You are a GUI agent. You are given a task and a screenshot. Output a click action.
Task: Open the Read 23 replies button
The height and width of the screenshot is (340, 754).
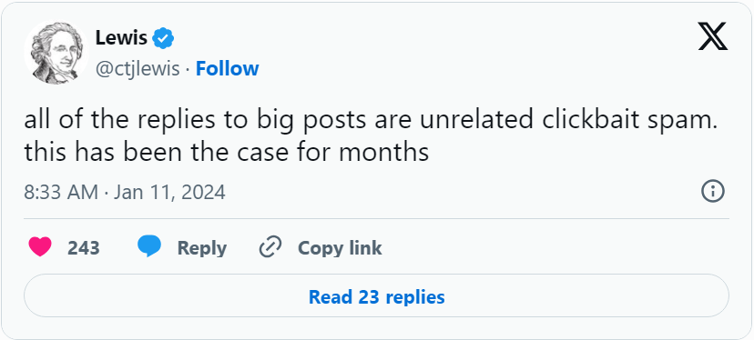click(376, 295)
